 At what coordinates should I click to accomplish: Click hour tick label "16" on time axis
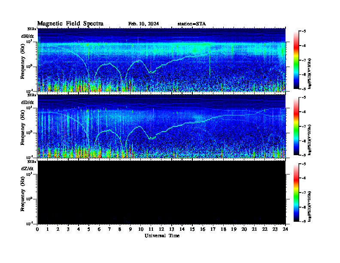(x=203, y=229)
